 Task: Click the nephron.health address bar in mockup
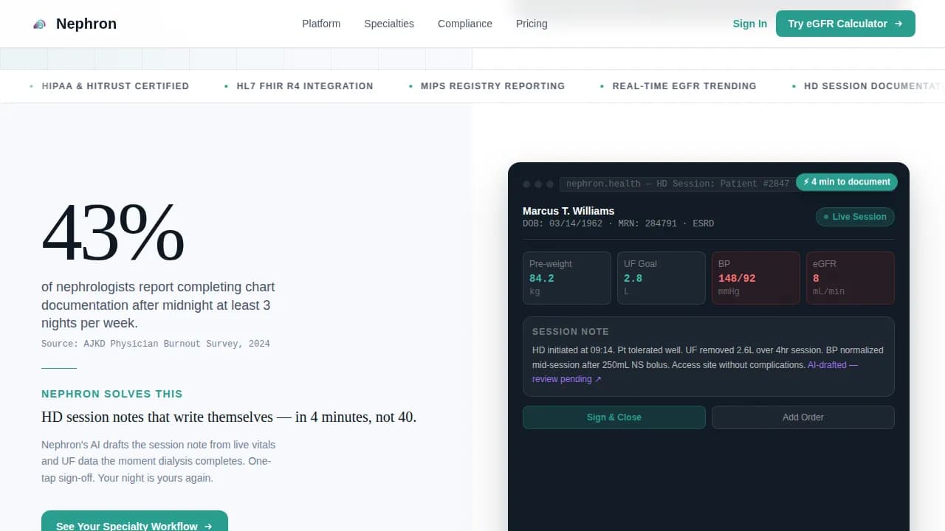pos(678,184)
